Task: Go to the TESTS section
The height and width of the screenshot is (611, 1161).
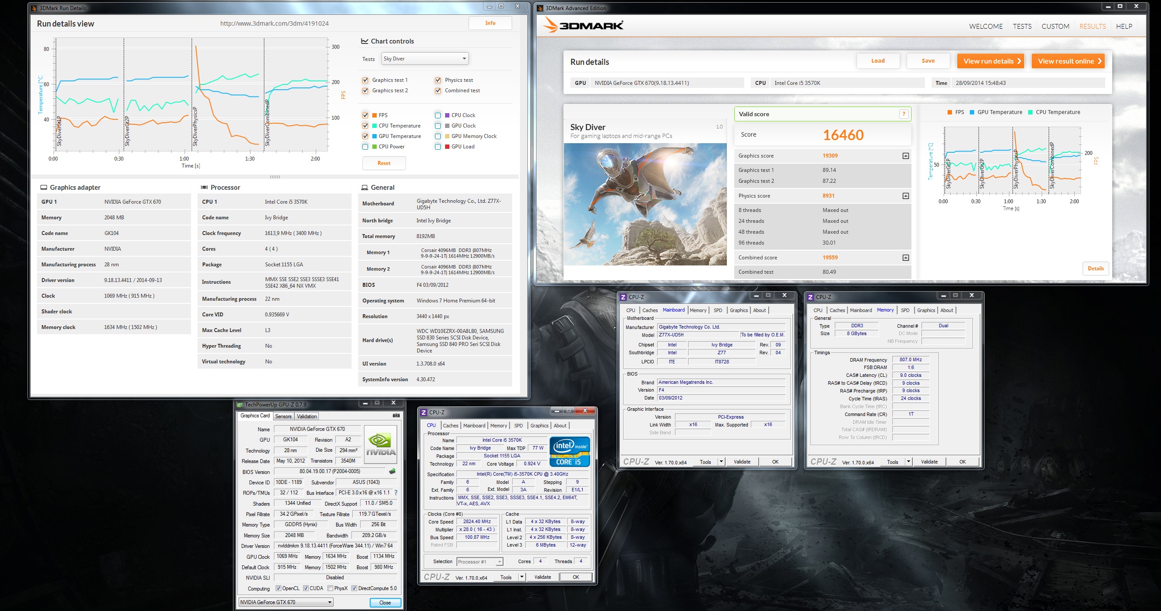Action: tap(1022, 26)
